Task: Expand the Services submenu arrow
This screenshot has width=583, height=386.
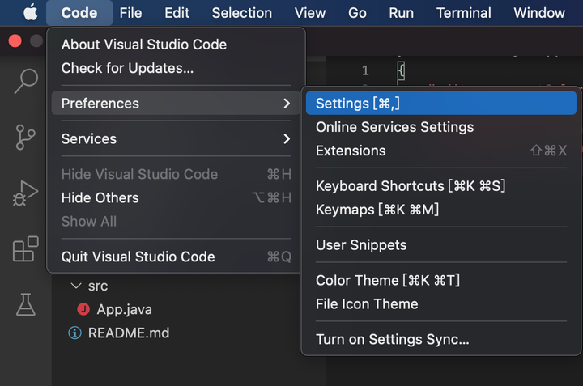Action: click(x=287, y=139)
